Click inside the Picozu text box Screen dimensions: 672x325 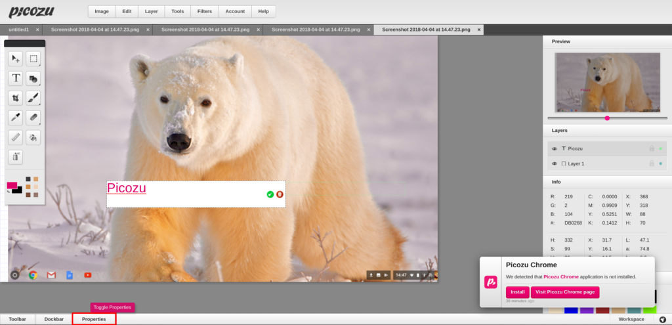(x=196, y=194)
